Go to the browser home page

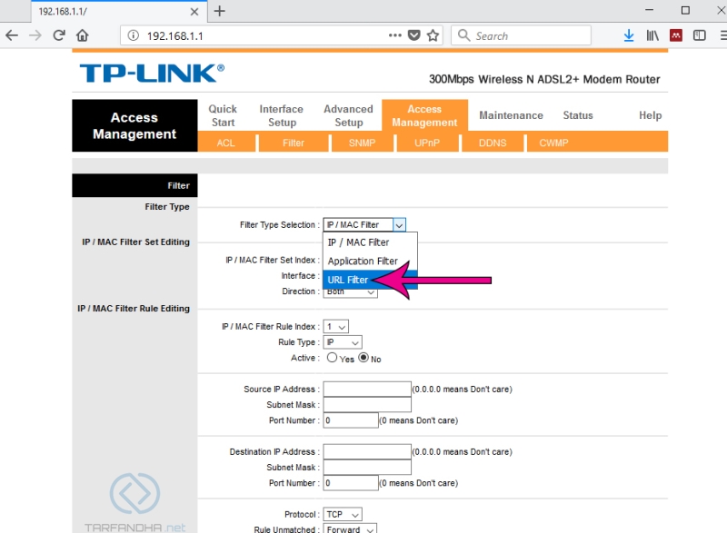[x=83, y=35]
